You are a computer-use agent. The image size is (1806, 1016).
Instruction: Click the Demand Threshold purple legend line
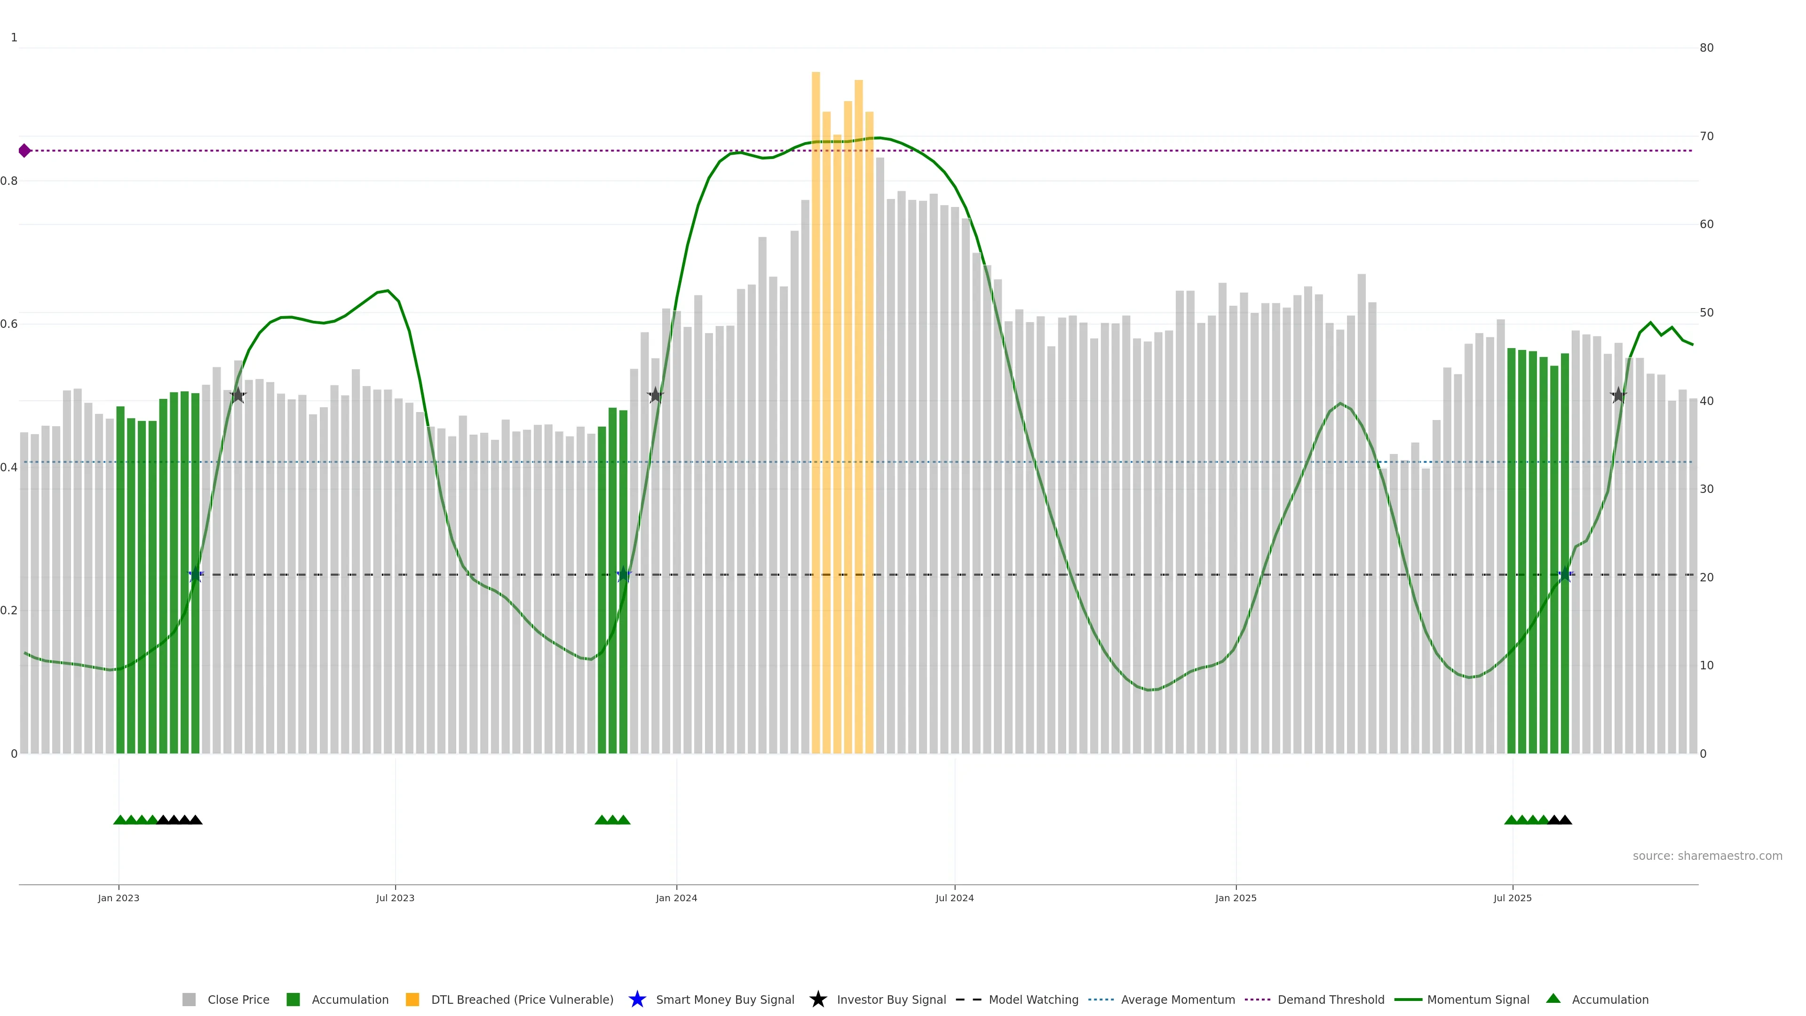tap(1257, 999)
